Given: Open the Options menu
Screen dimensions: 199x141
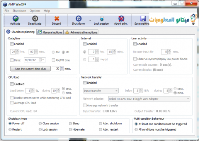Looking at the screenshot, I should click(x=35, y=11).
